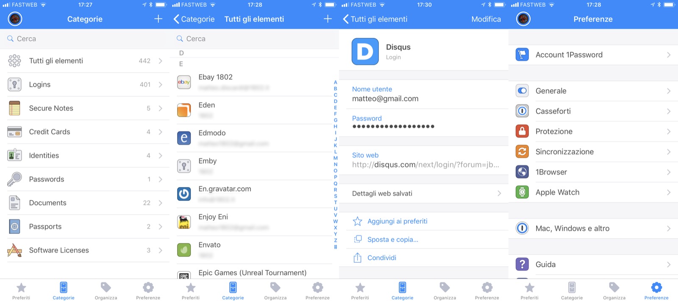Tap the profile avatar on Categorie screen
The height and width of the screenshot is (301, 678).
click(15, 19)
